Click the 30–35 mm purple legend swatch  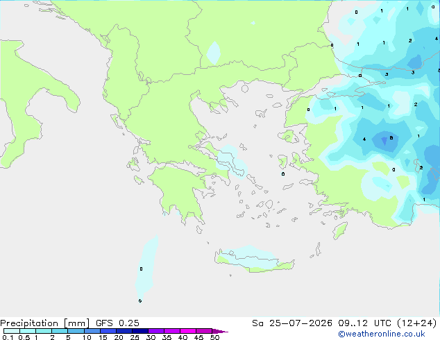(156, 331)
